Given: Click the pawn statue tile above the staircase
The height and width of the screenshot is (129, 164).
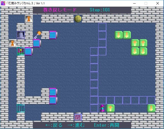Looking at the screenshot, I should (x=29, y=19).
